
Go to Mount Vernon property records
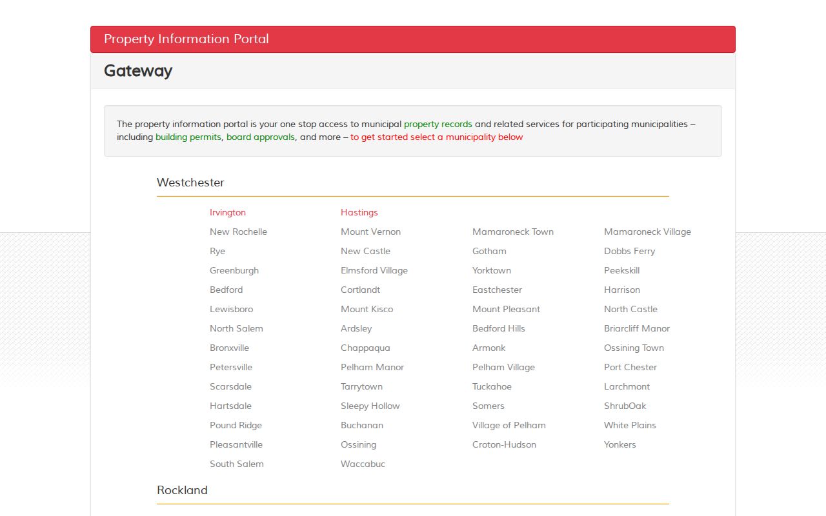370,232
